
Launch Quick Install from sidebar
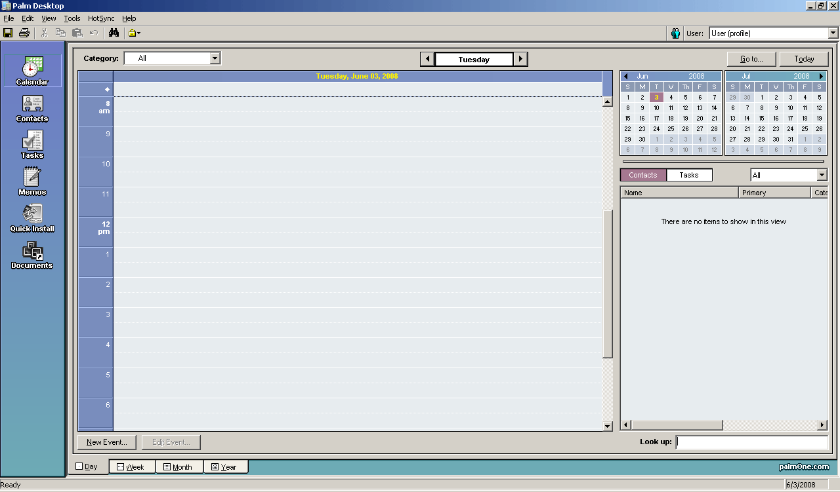pos(32,218)
